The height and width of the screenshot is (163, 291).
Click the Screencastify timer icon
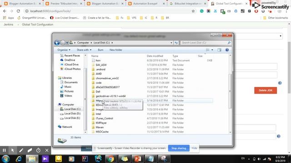38,150
